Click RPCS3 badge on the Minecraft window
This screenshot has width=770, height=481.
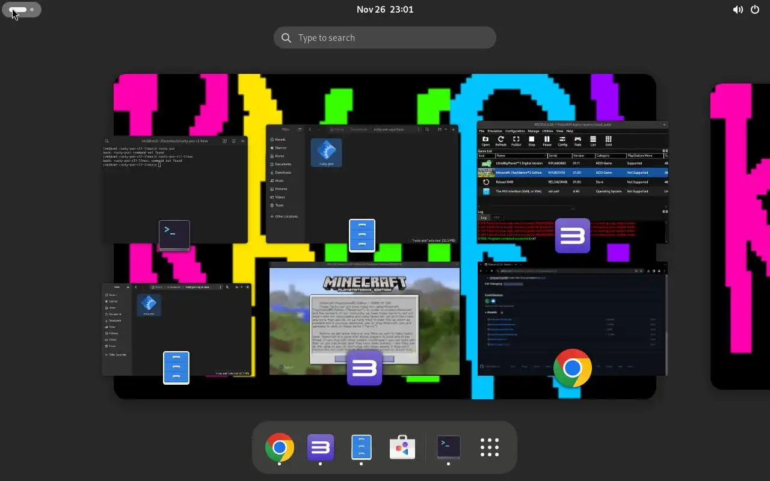pyautogui.click(x=365, y=367)
